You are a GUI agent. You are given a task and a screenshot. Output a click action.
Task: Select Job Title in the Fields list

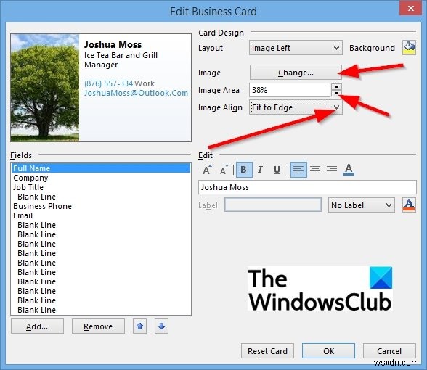click(101, 187)
